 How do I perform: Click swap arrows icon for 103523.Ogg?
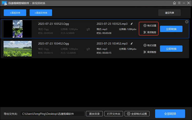pyautogui.click(x=88, y=29)
